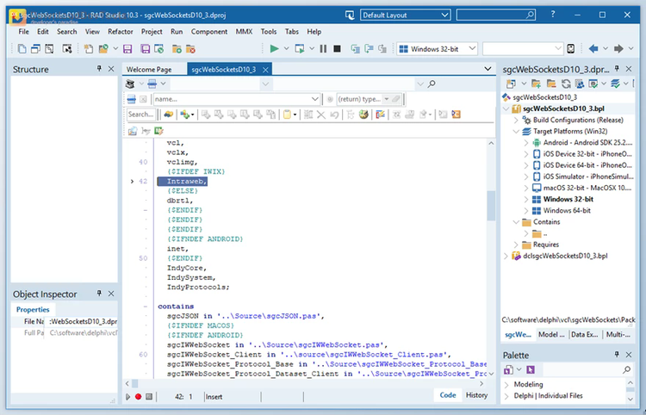Screen dimensions: 646x415
Task: Open the MMX menu
Action: (244, 32)
